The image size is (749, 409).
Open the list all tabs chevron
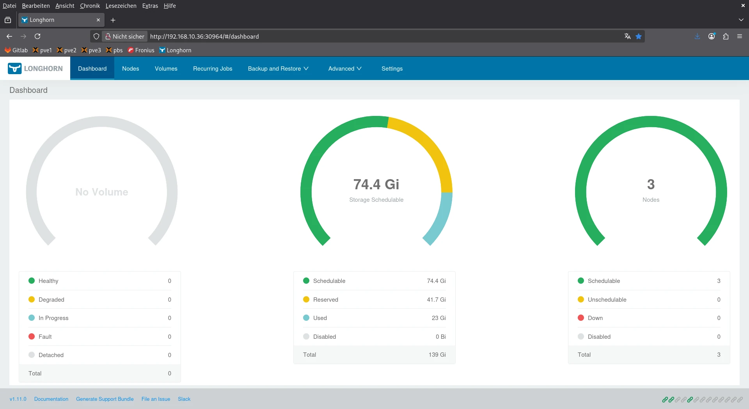(741, 20)
